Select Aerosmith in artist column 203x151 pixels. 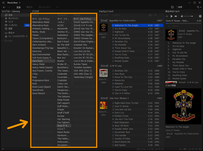64,29
